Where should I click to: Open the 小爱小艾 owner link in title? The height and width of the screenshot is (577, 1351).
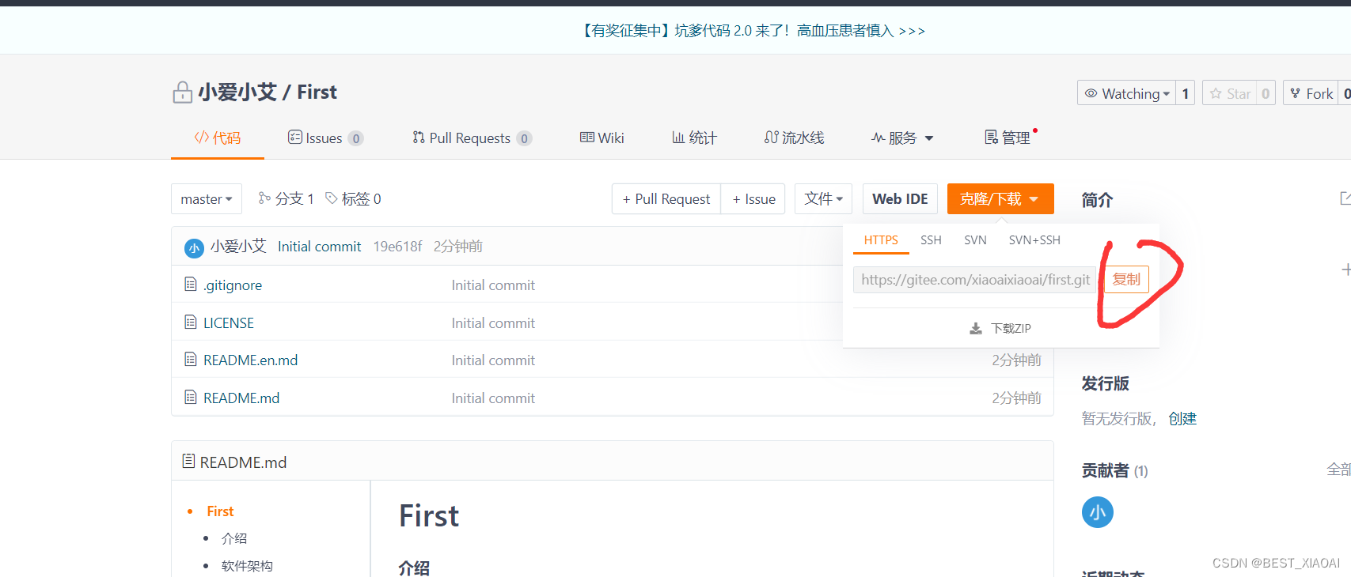(237, 92)
